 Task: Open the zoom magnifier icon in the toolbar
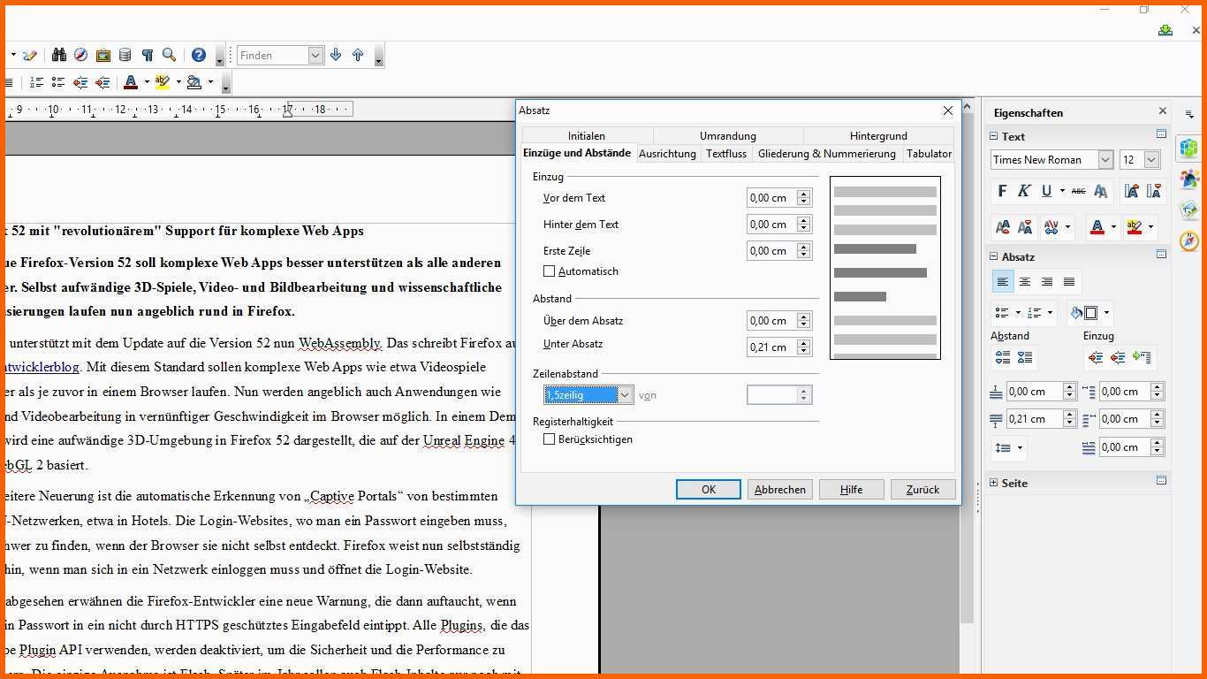pos(170,55)
